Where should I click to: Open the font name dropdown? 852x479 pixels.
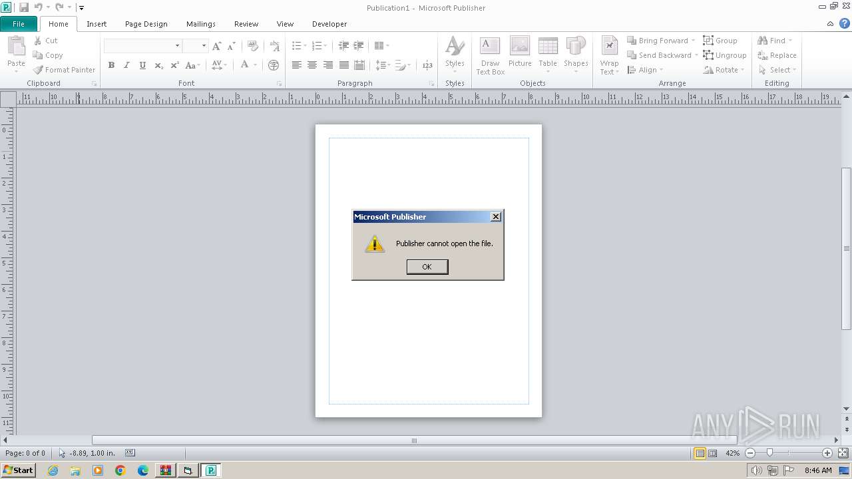(x=177, y=46)
